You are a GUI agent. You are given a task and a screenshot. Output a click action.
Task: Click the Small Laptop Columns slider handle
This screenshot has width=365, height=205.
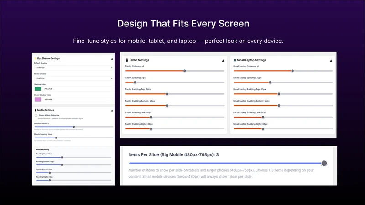click(x=292, y=71)
